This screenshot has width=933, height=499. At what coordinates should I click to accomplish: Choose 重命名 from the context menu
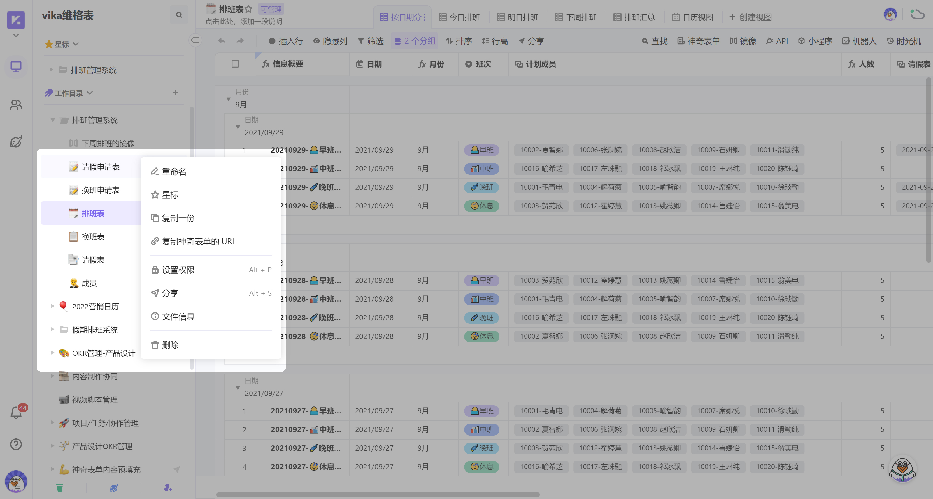pyautogui.click(x=174, y=171)
